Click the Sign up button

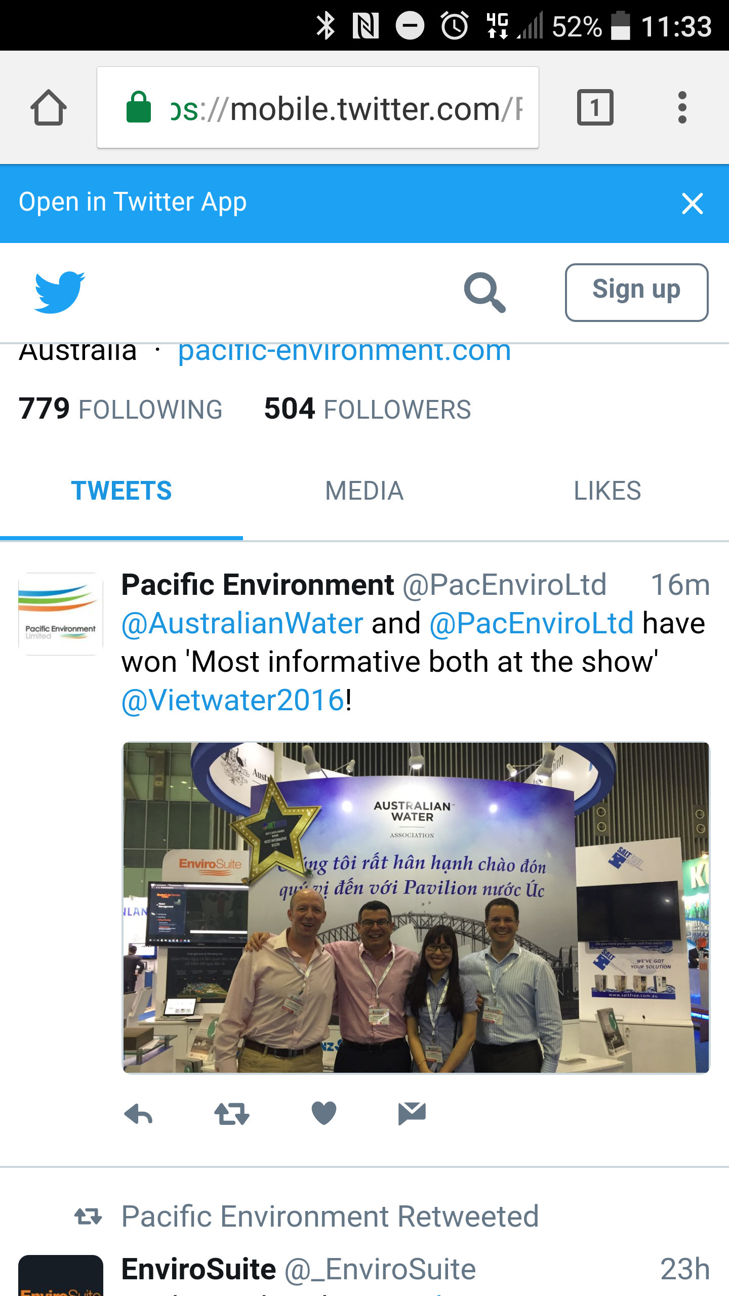click(636, 292)
